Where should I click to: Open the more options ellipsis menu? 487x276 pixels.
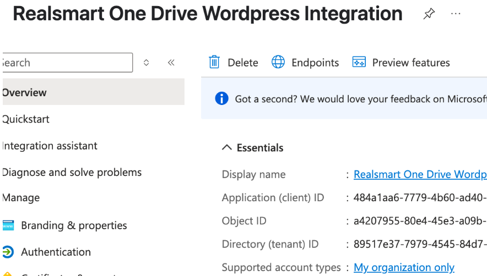456,14
